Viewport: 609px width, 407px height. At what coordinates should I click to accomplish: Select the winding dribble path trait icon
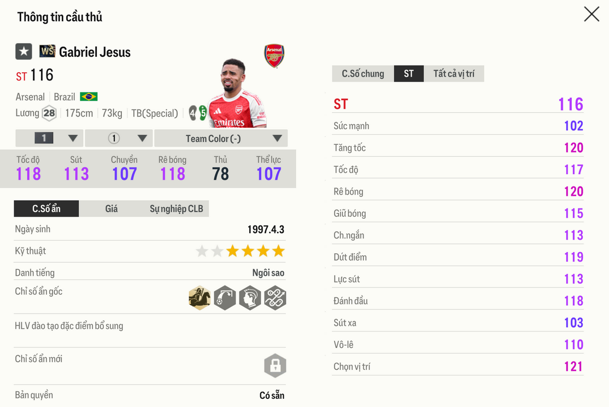[275, 298]
